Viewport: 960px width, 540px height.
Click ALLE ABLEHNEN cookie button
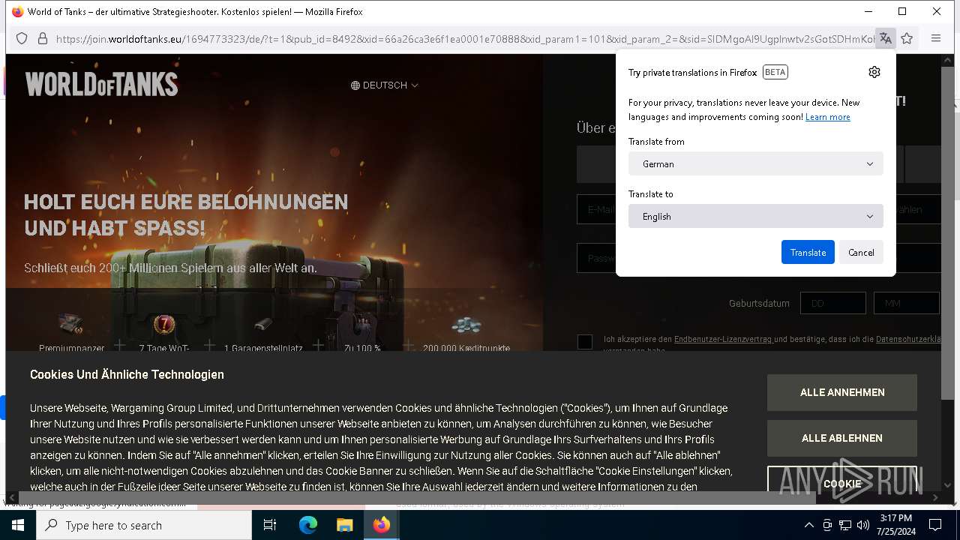pyautogui.click(x=842, y=438)
